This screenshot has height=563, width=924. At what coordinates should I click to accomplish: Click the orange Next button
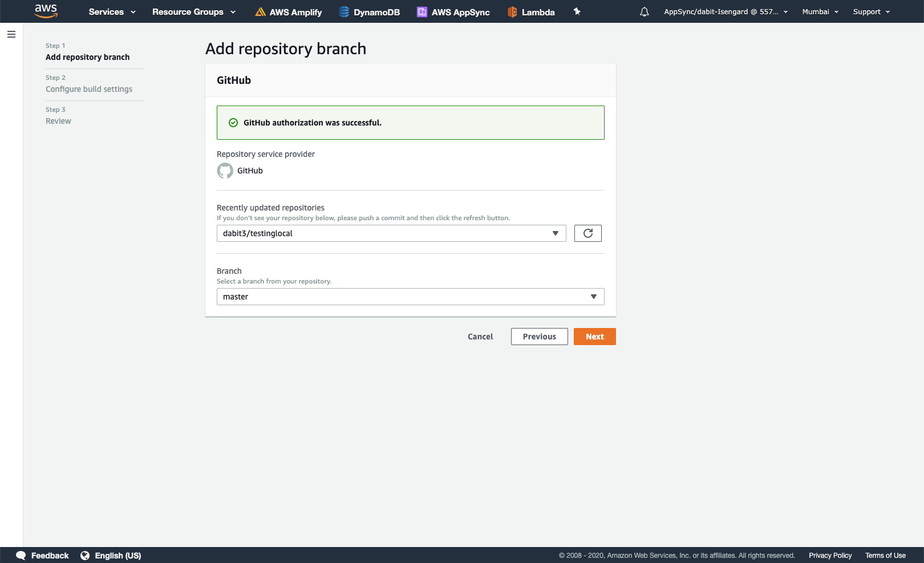[x=595, y=337]
